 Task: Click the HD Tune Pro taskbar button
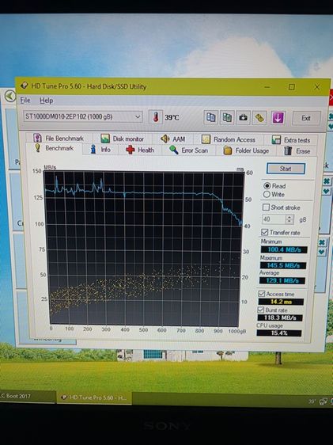pos(94,397)
